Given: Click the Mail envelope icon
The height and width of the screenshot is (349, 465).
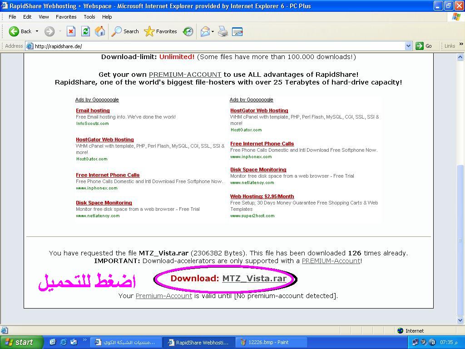Looking at the screenshot, I should click(205, 31).
